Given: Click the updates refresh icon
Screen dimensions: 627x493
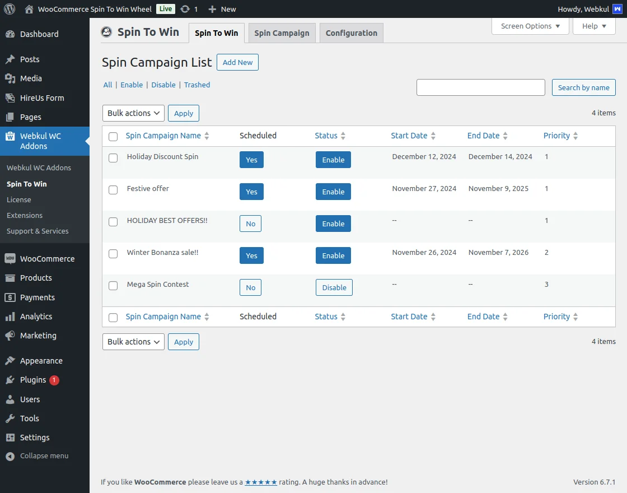Looking at the screenshot, I should [185, 9].
